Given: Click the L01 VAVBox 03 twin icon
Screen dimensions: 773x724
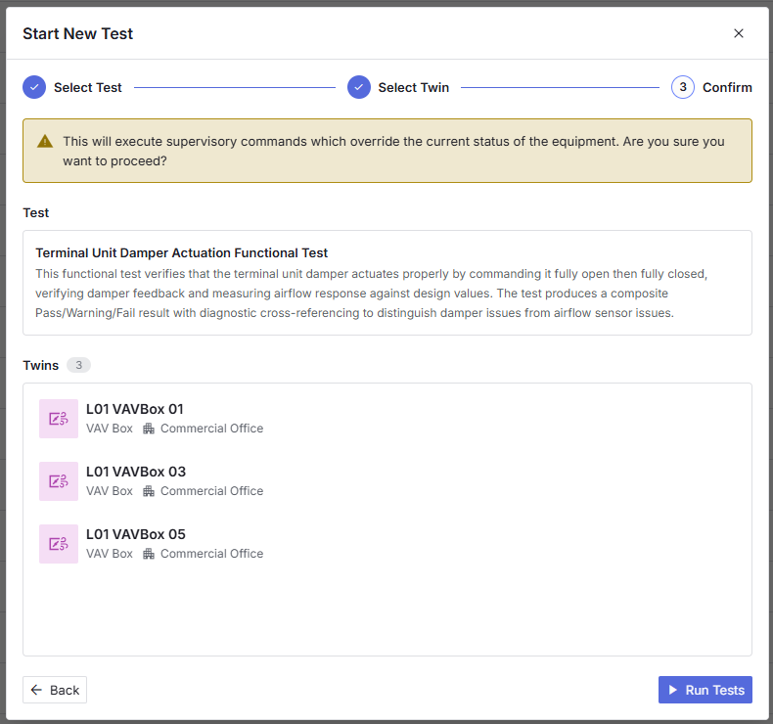Looking at the screenshot, I should click(x=59, y=481).
